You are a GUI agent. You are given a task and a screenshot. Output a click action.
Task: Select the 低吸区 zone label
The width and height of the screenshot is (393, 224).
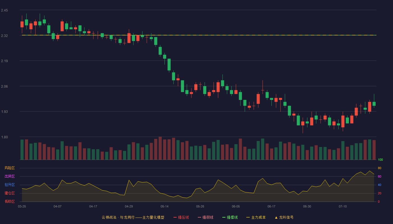click(10, 201)
